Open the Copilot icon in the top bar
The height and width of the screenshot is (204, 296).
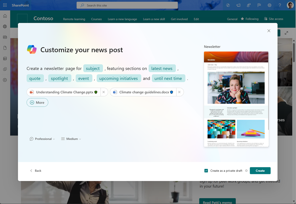228,5
